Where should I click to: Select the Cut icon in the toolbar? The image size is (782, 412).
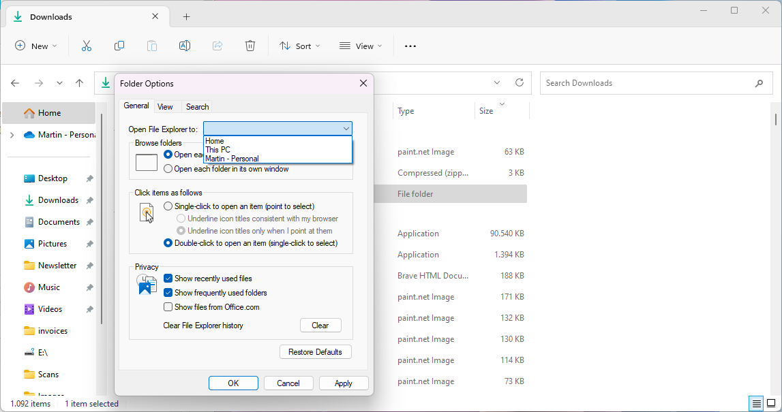[x=87, y=46]
